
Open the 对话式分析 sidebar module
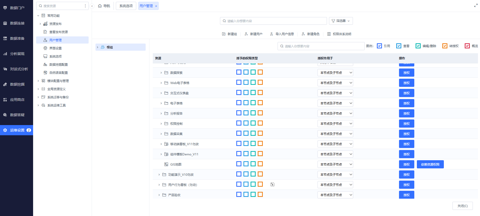pos(17,69)
